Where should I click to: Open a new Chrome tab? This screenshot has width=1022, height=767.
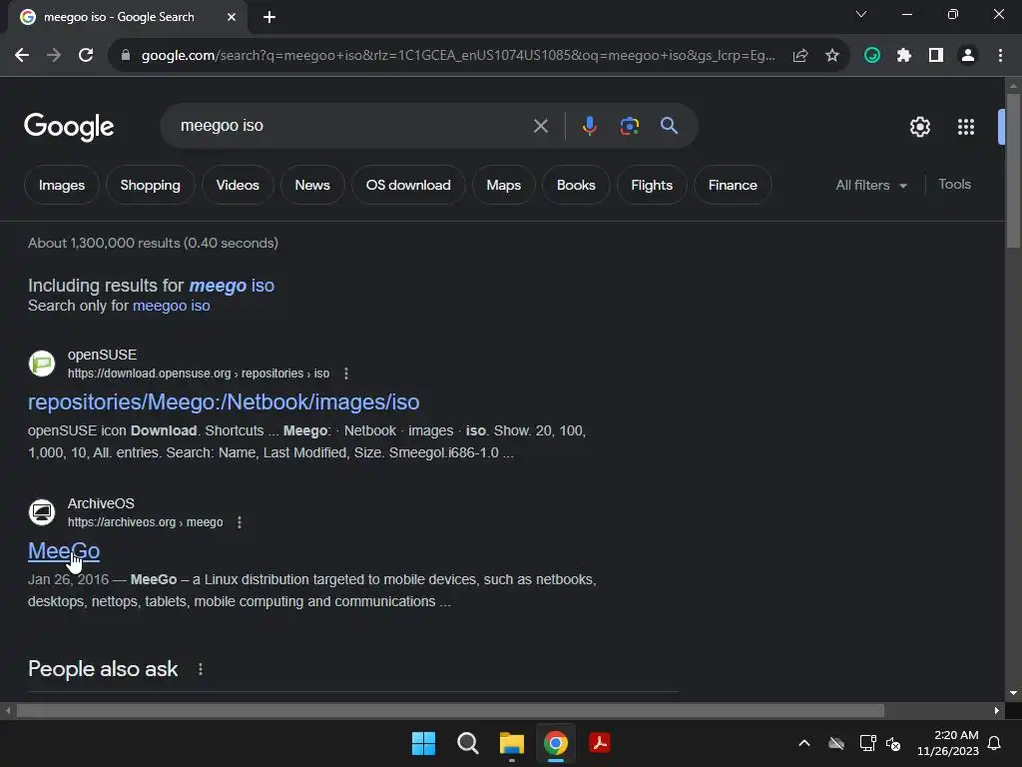[269, 17]
